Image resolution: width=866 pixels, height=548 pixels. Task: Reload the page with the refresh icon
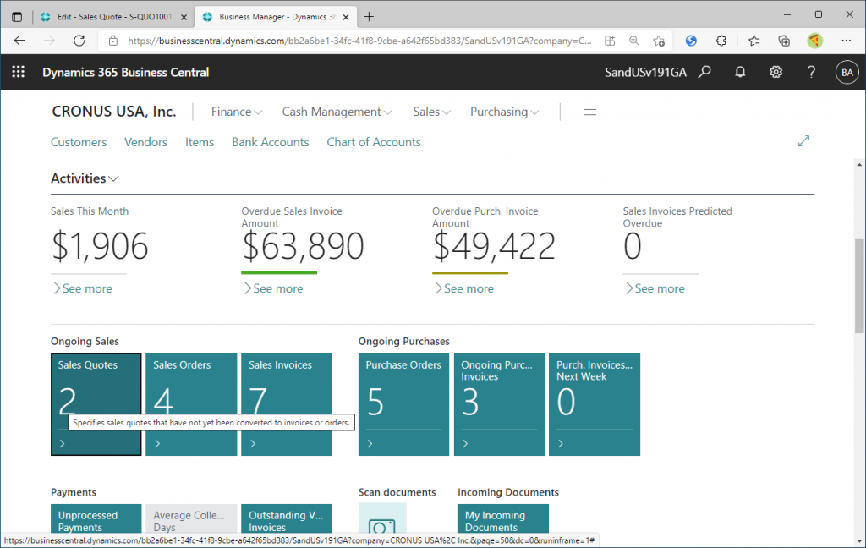[x=79, y=41]
